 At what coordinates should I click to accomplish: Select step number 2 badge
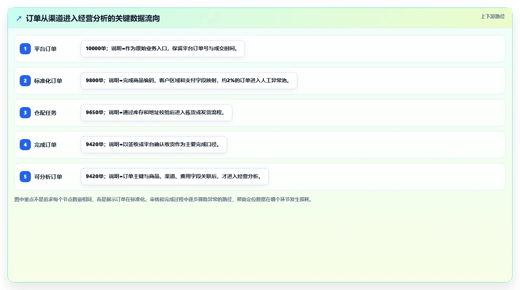(x=25, y=81)
